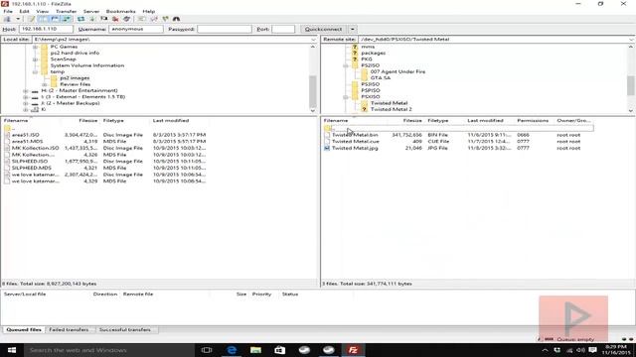
Task: Expand the H: Master Entertainment drive
Action: pyautogui.click(x=26, y=90)
